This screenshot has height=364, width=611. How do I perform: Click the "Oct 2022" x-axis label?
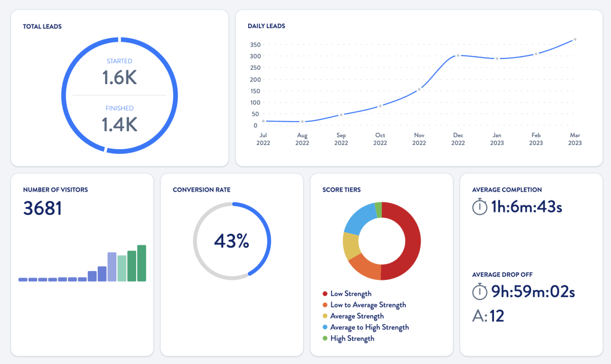tap(380, 139)
